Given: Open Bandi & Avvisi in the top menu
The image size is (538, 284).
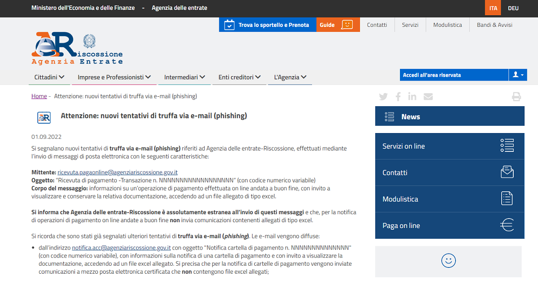Looking at the screenshot, I should 495,25.
